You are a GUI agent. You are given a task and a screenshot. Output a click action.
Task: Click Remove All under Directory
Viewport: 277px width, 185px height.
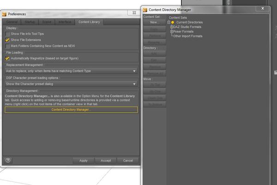(155, 74)
